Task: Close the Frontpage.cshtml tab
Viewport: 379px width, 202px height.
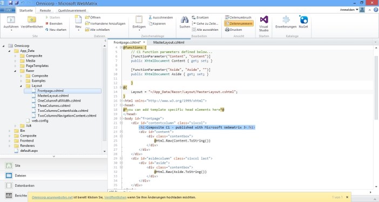Action: [x=144, y=42]
